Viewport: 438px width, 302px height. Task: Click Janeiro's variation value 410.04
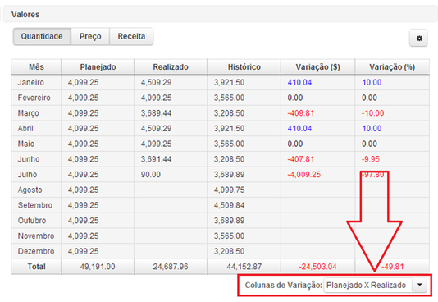click(x=299, y=82)
